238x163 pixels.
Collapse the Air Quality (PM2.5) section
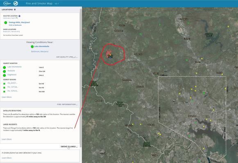67,57
